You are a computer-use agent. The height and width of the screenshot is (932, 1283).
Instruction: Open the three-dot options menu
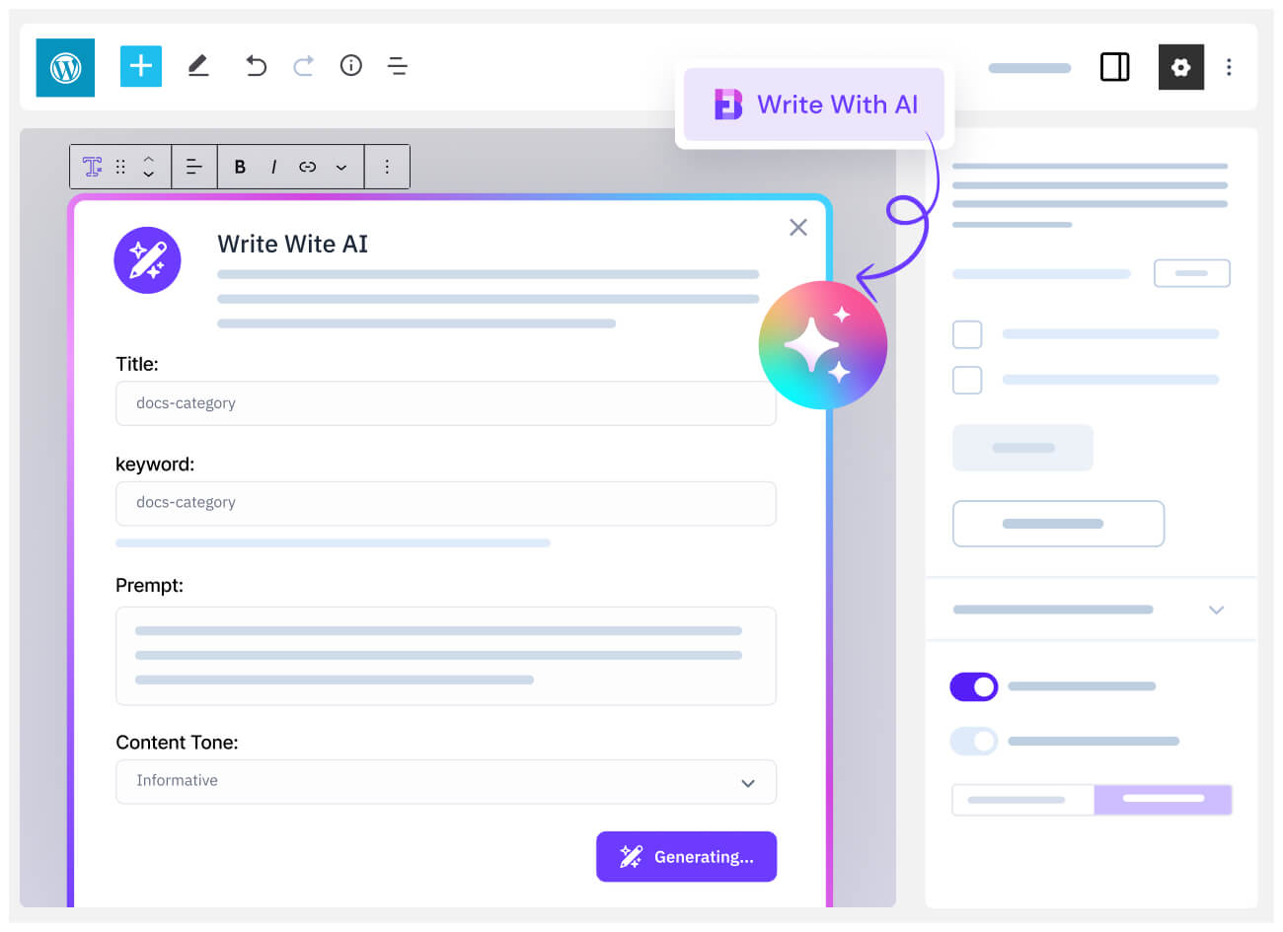1229,65
